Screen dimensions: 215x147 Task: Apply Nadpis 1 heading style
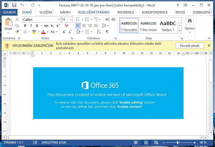168,25
